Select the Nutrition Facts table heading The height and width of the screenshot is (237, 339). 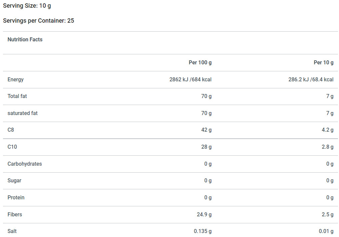(x=25, y=40)
